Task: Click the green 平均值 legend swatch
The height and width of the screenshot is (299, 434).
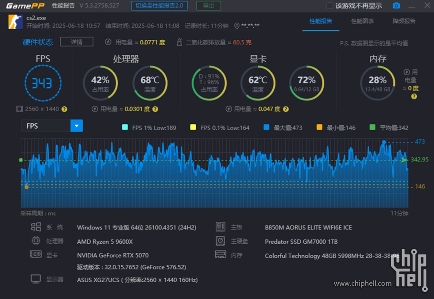Action: [372, 127]
